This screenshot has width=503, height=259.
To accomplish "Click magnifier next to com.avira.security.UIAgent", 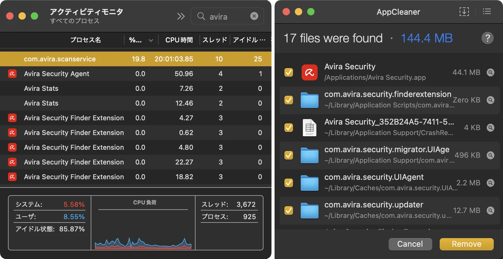I will pos(490,183).
